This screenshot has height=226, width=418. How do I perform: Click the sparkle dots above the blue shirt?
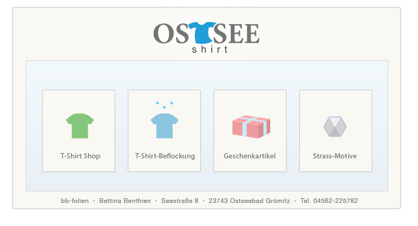(165, 104)
